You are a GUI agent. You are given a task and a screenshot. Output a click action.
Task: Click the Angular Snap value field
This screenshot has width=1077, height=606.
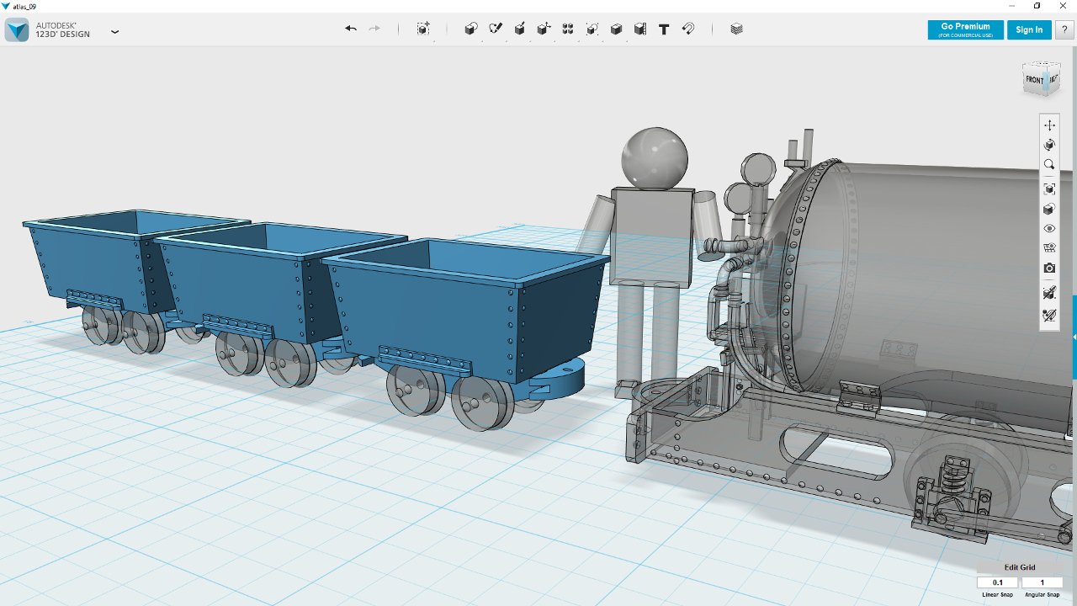[x=1042, y=582]
